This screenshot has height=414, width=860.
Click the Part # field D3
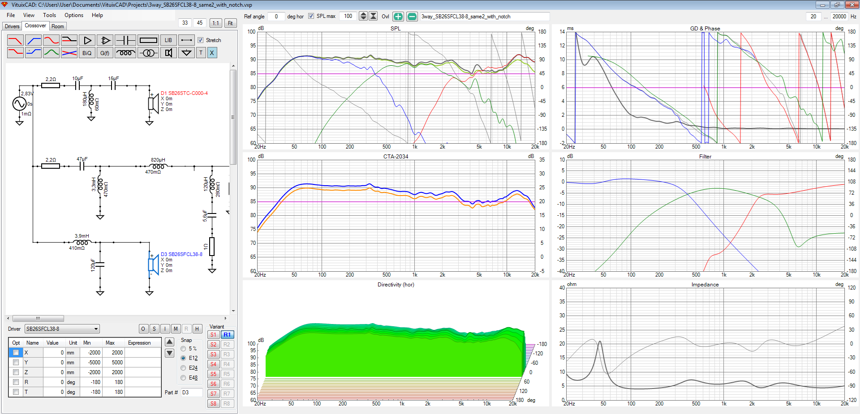(x=192, y=393)
